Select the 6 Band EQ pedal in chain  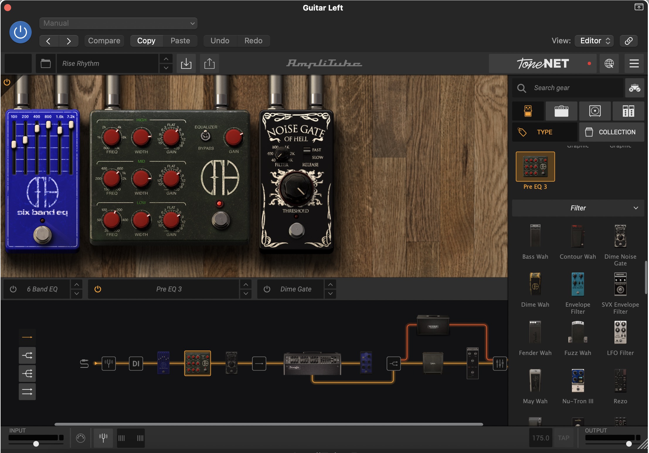coord(164,363)
